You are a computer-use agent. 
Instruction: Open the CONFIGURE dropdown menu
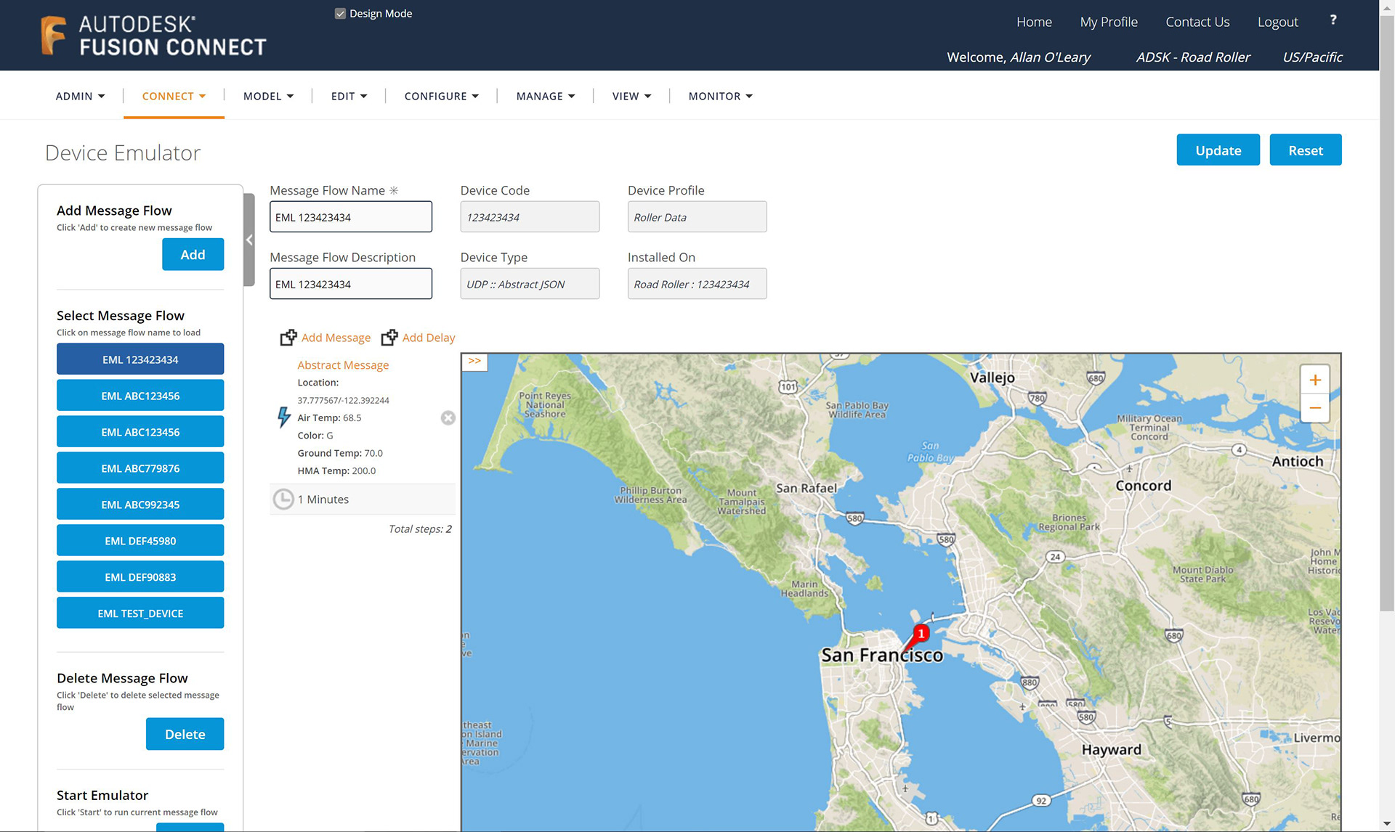coord(441,96)
